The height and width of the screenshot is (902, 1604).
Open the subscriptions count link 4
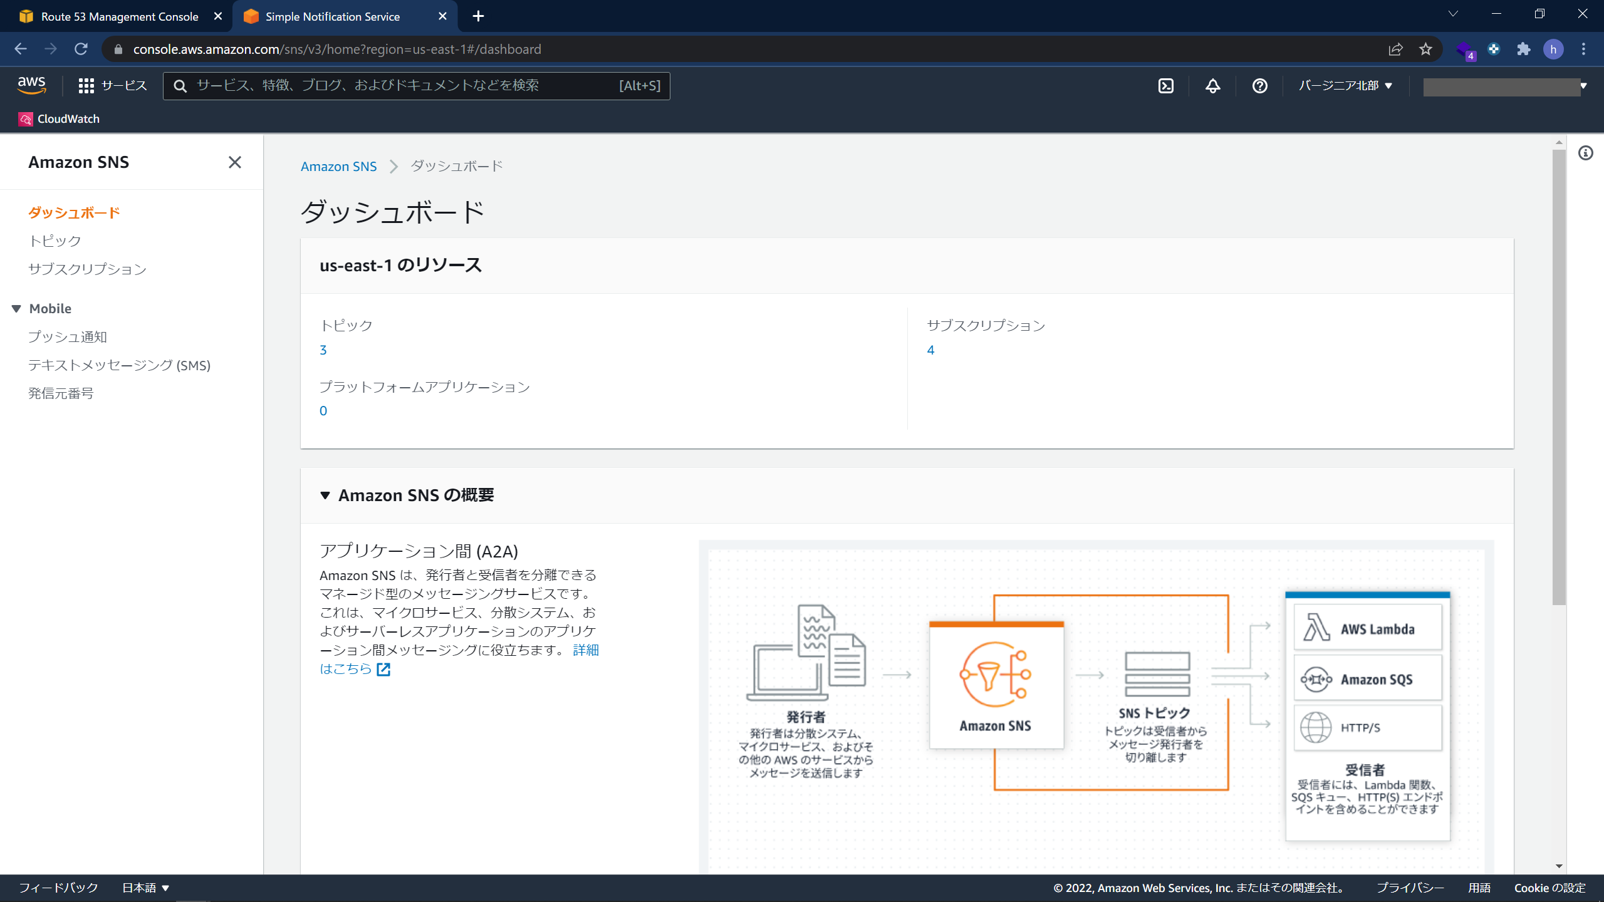[930, 350]
